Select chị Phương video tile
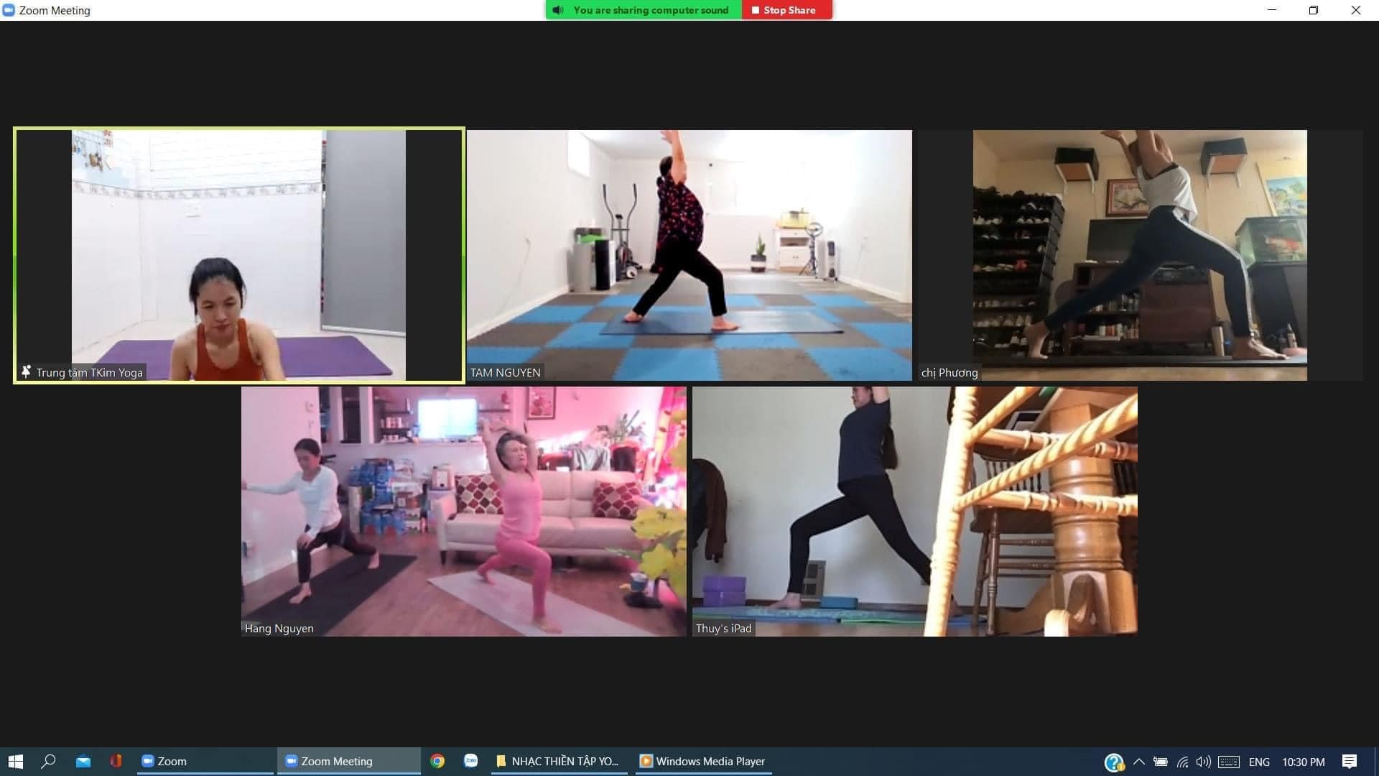 (x=1140, y=255)
